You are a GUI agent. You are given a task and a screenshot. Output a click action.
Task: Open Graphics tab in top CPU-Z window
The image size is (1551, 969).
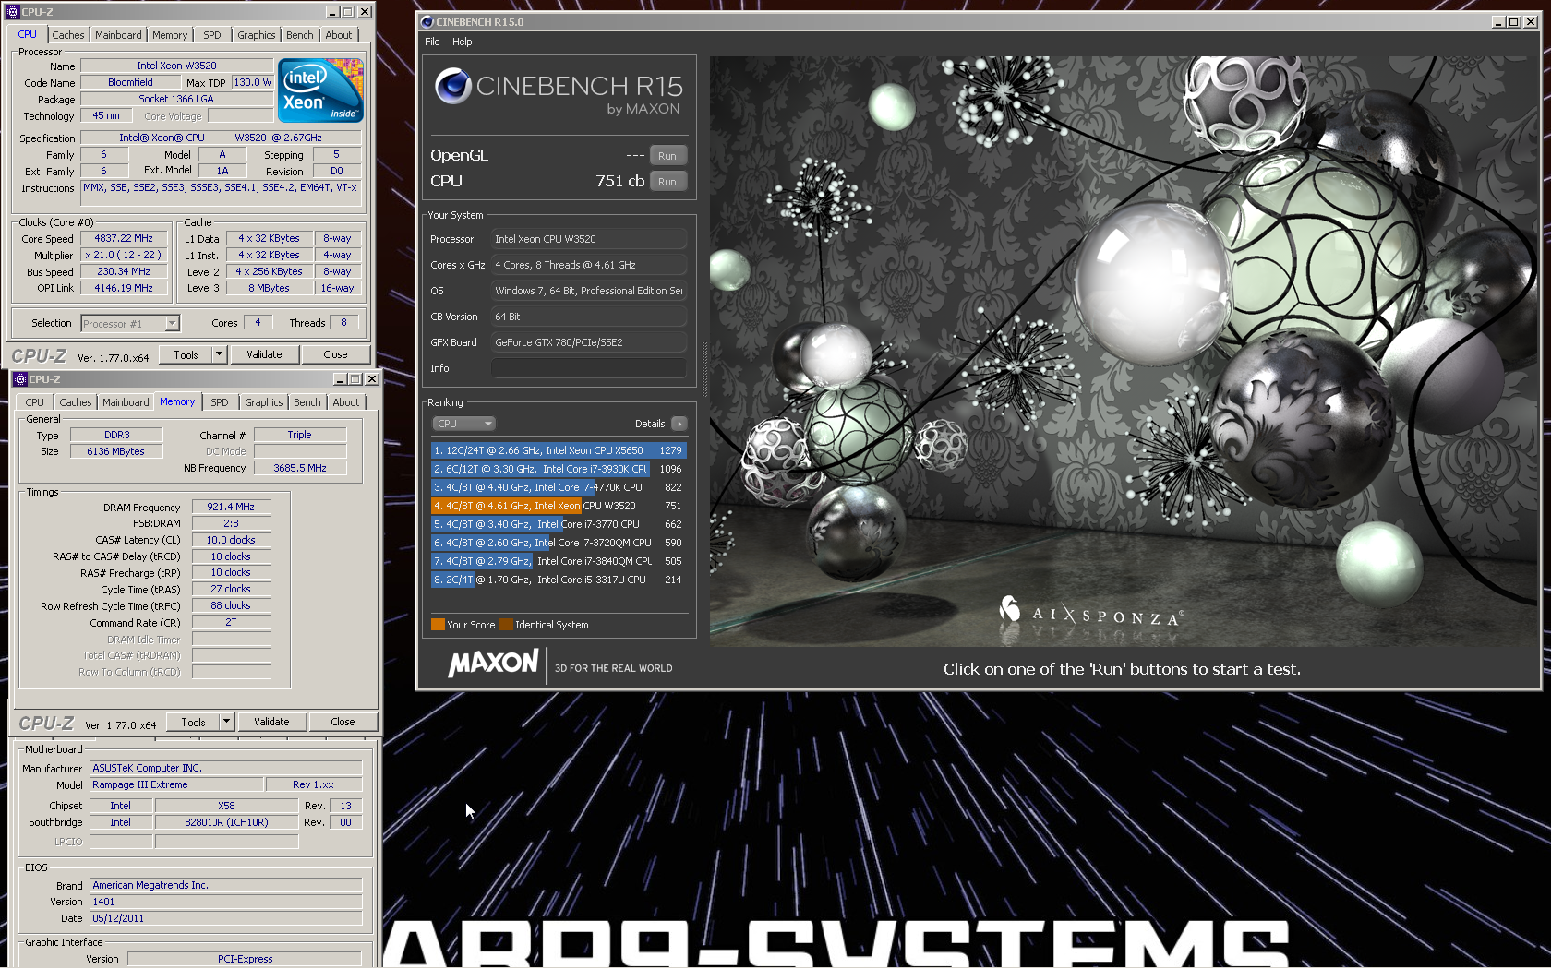click(x=256, y=35)
